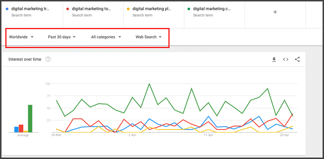Open help for Interest over time

pyautogui.click(x=48, y=59)
